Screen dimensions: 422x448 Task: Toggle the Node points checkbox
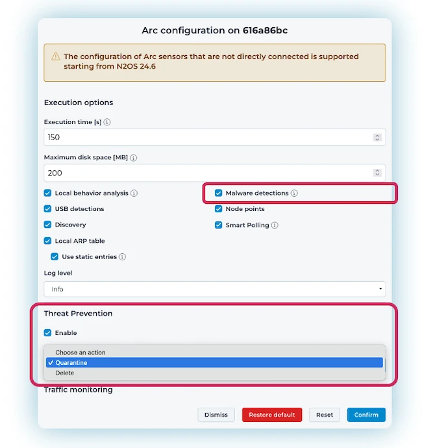219,209
